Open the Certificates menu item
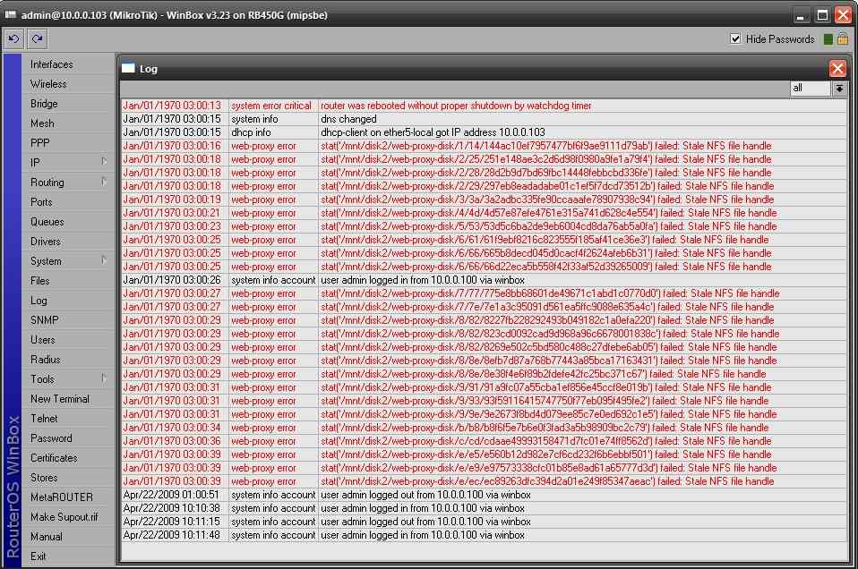858x569 pixels. pyautogui.click(x=54, y=457)
